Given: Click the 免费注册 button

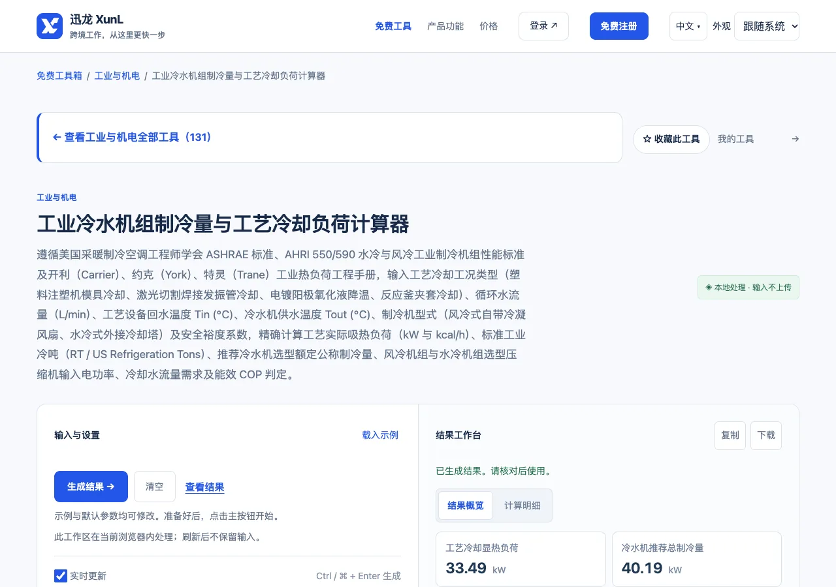Looking at the screenshot, I should click(619, 26).
